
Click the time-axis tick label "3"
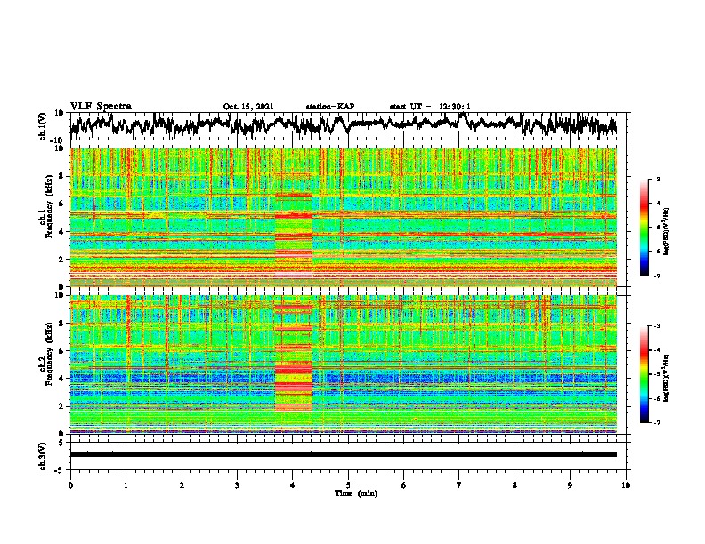(x=237, y=485)
